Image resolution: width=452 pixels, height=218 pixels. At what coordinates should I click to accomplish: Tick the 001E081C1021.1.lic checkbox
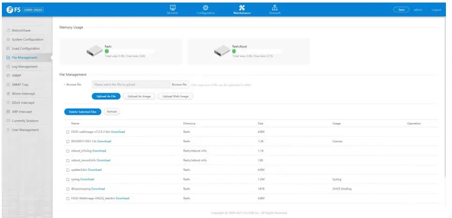[x=68, y=141]
